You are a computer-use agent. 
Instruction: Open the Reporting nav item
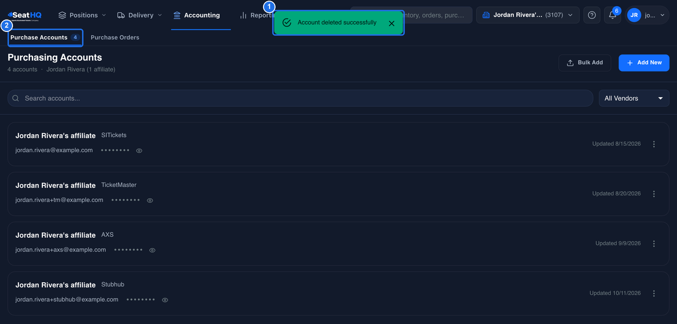point(256,15)
